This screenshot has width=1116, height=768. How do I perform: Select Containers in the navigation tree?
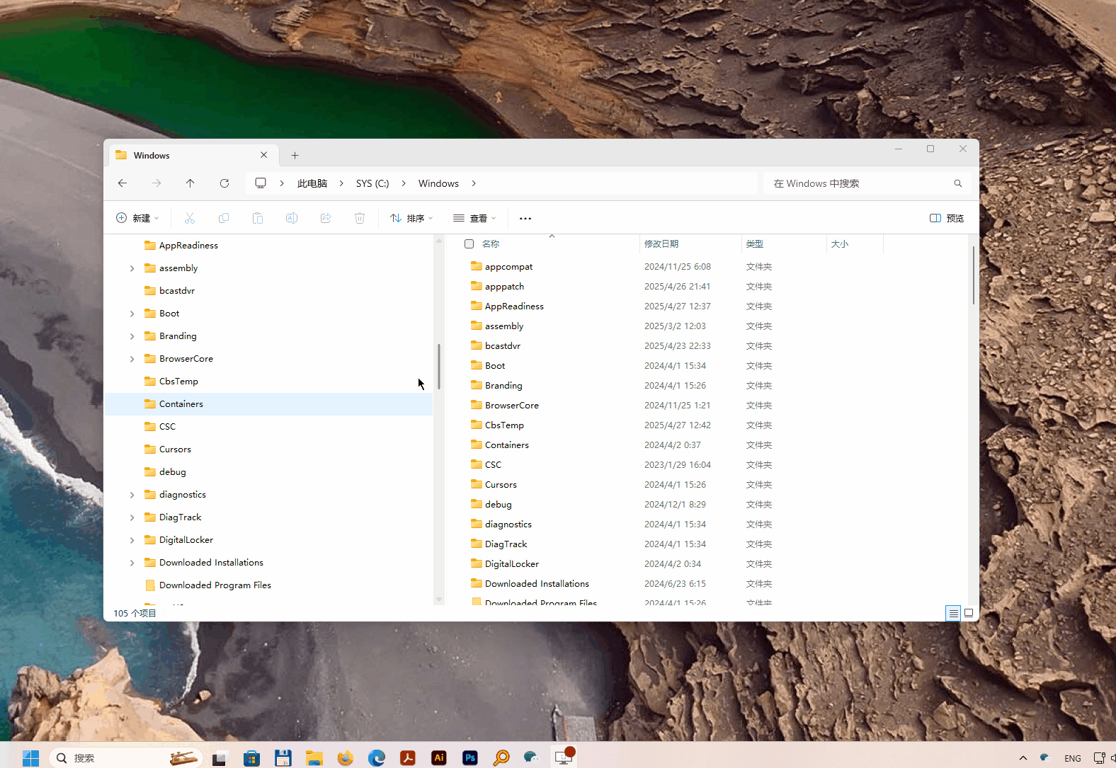(x=269, y=404)
